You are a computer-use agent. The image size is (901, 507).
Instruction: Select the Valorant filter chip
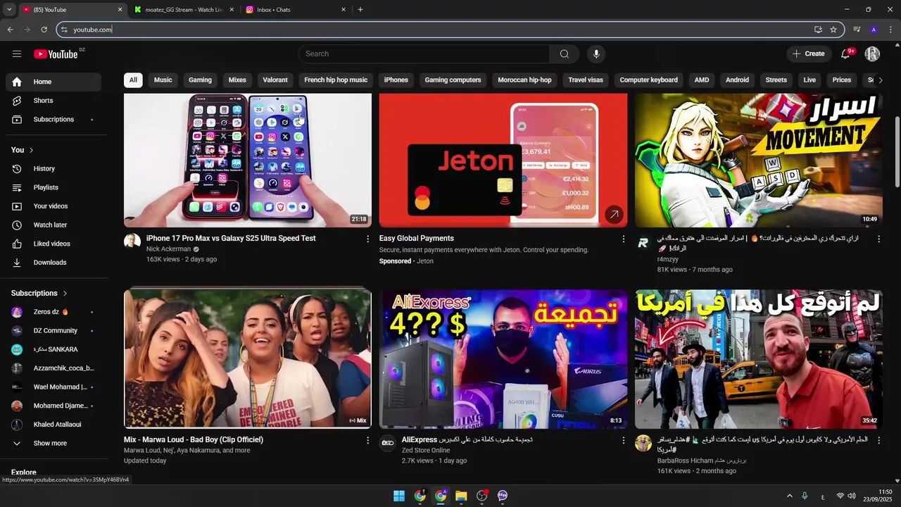tap(275, 80)
